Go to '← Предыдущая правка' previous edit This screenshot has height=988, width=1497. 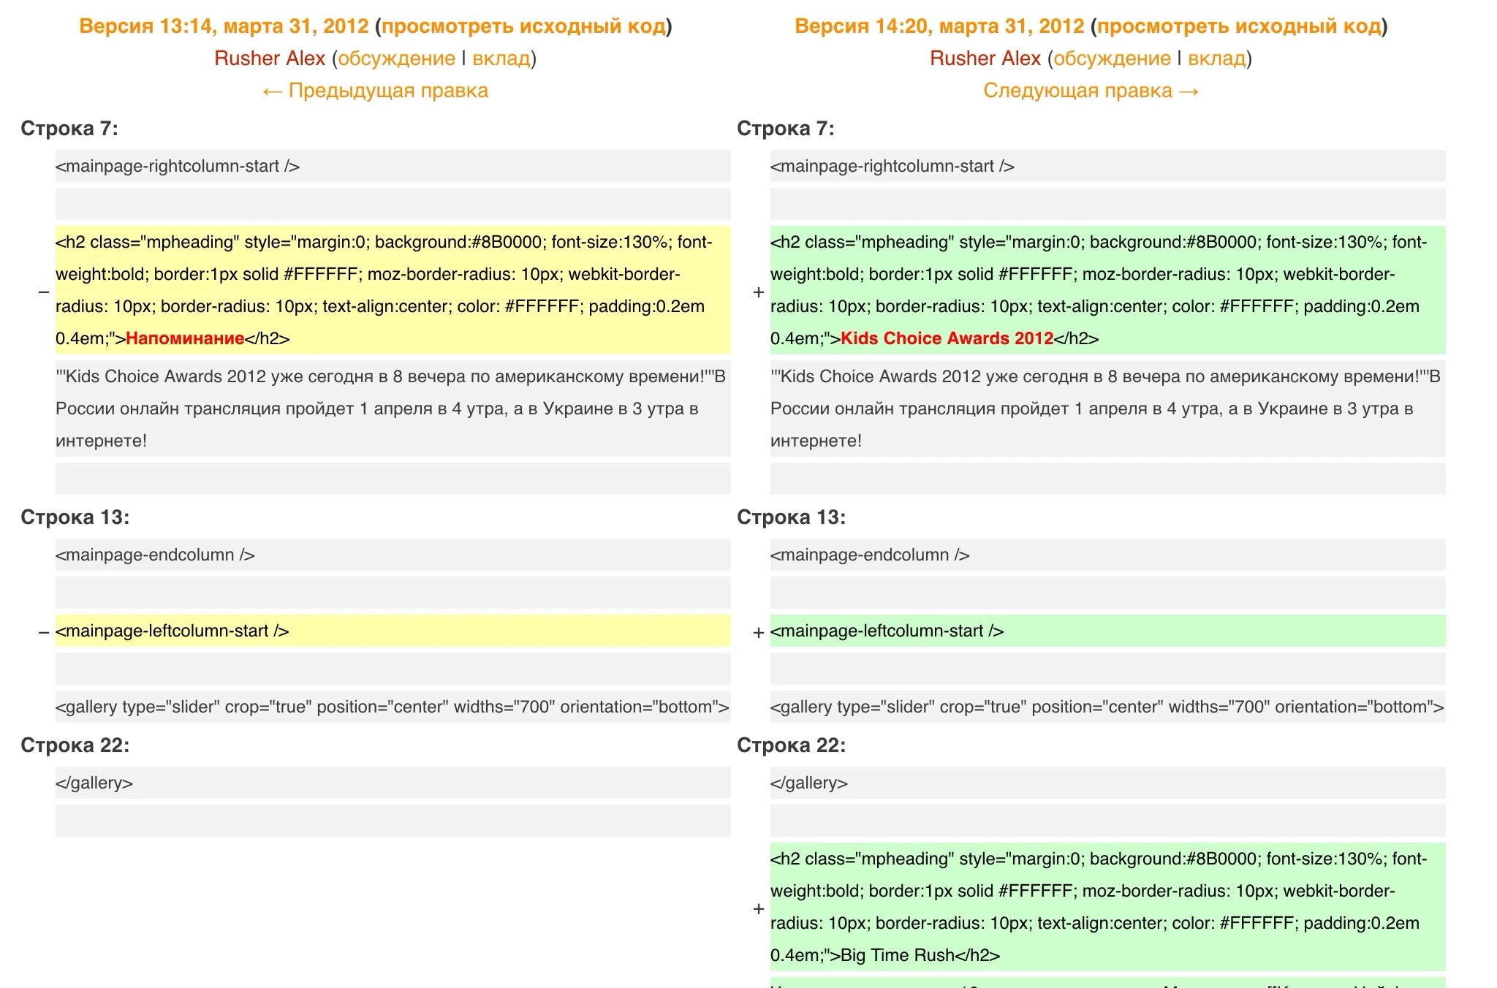376,91
